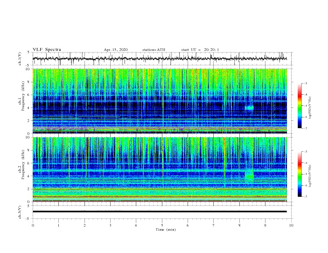Click time axis tick label "7"
Screen dimensions: 328x253
[214, 225]
